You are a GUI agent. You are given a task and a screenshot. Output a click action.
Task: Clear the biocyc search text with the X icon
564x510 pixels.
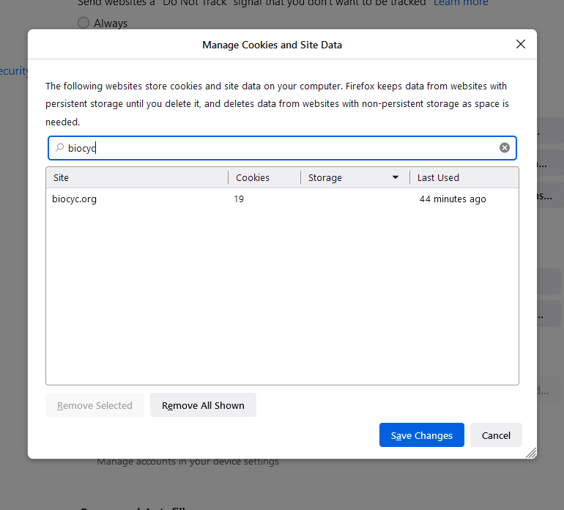click(x=504, y=148)
